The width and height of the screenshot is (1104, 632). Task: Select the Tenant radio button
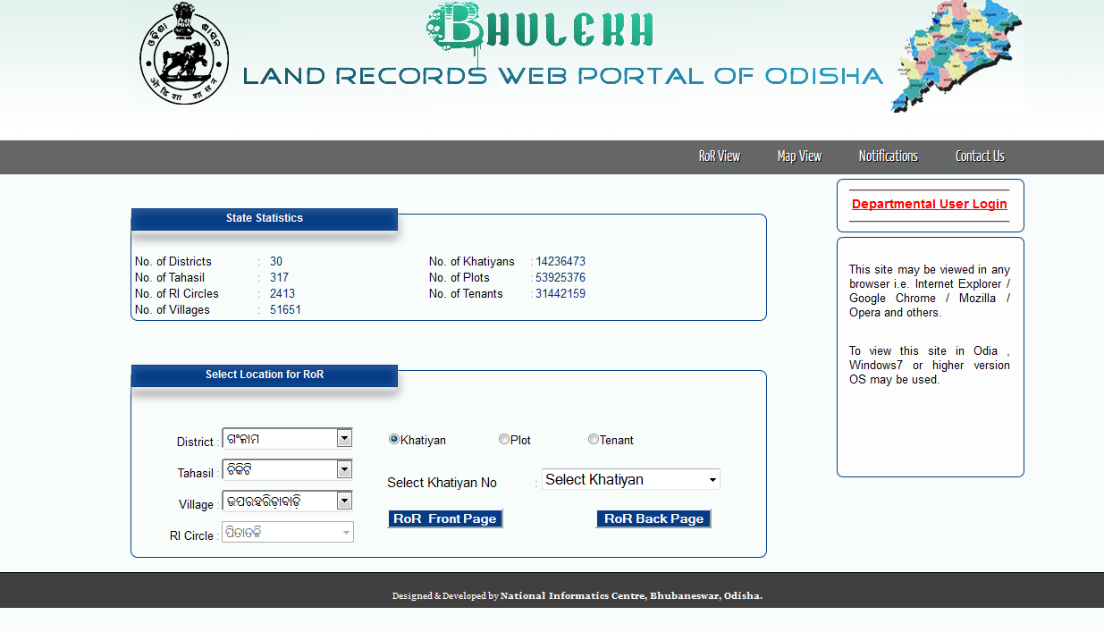[x=594, y=439]
